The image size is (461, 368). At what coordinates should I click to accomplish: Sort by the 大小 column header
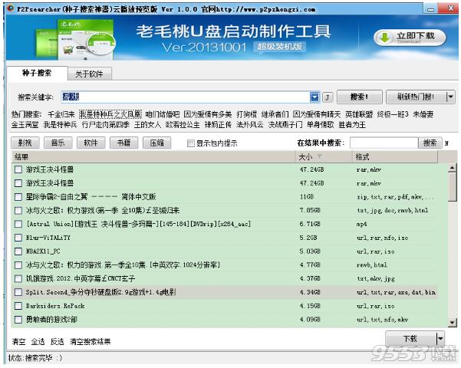324,156
